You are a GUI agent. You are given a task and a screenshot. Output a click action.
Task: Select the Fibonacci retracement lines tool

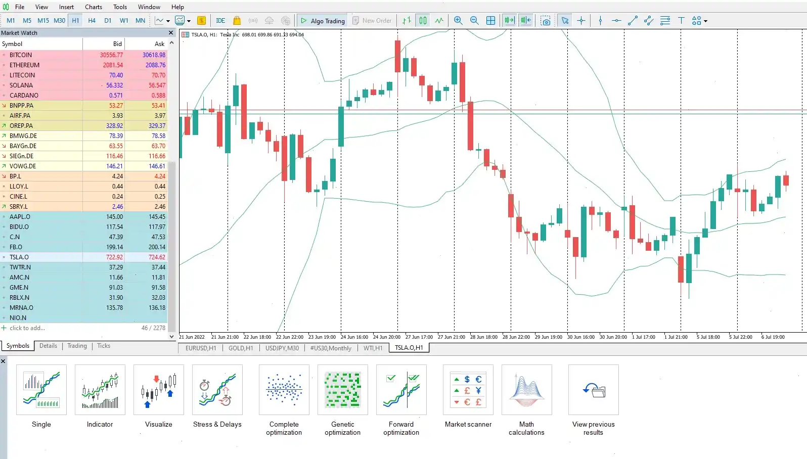point(665,21)
